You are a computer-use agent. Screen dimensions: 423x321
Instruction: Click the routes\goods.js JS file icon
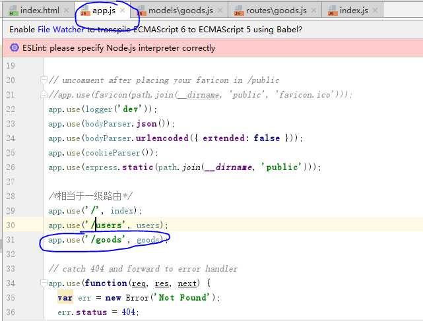(239, 11)
